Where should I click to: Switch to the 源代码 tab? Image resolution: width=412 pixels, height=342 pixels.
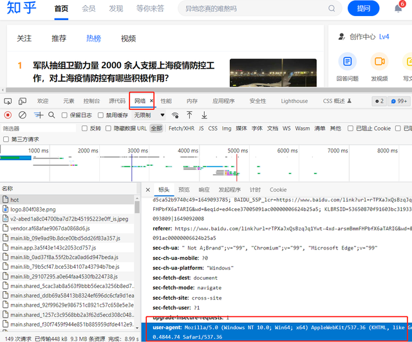[117, 101]
